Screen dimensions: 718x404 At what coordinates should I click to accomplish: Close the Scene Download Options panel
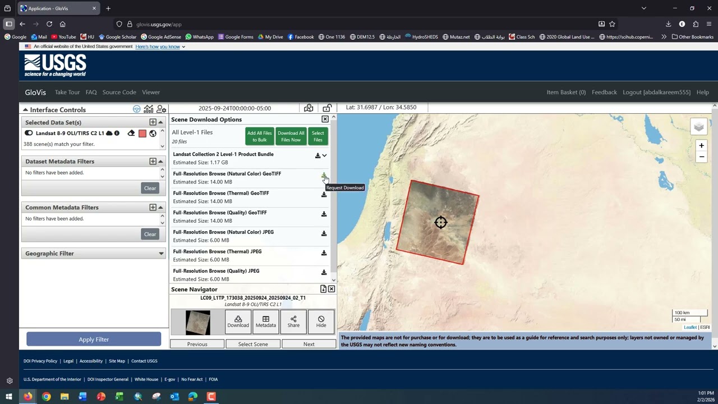(x=325, y=119)
